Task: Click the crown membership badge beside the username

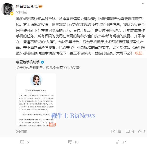Action: click(x=41, y=6)
